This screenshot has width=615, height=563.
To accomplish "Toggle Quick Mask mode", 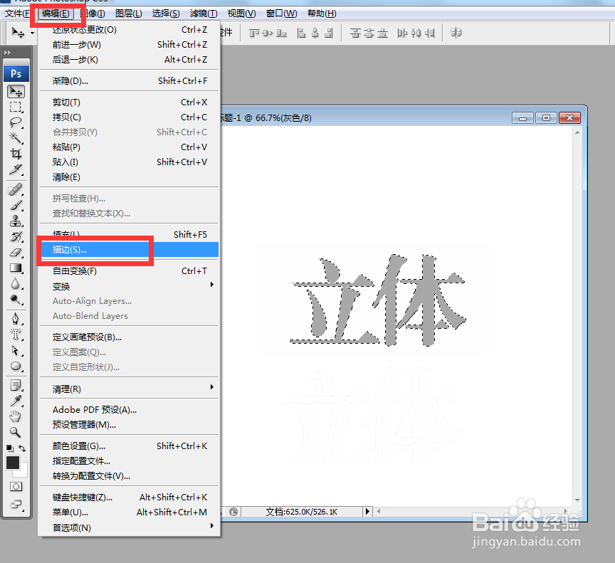I will click(x=16, y=487).
